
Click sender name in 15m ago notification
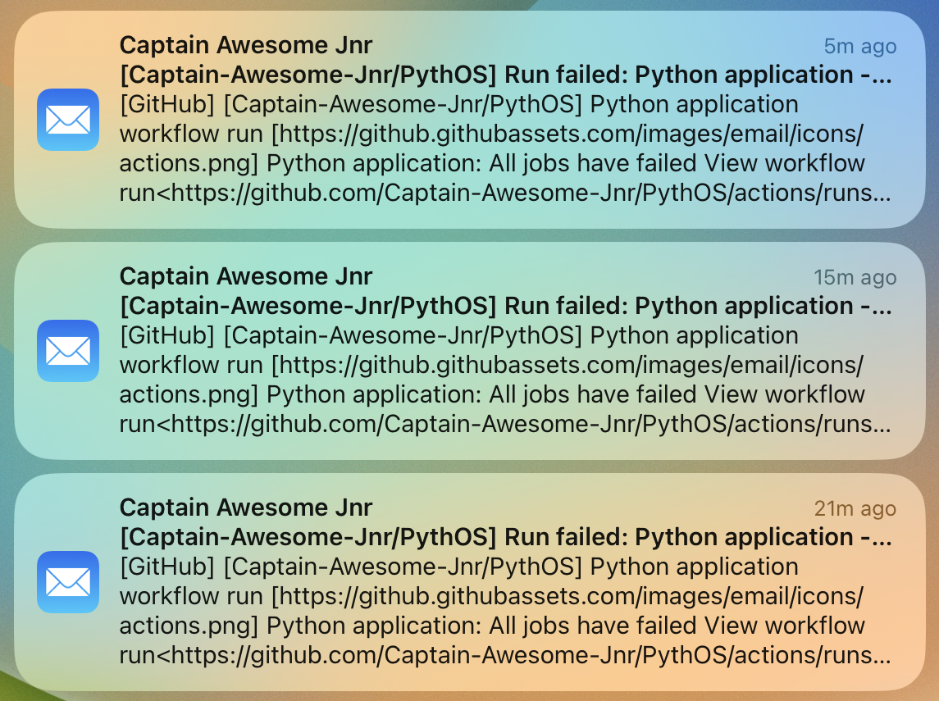(x=245, y=276)
